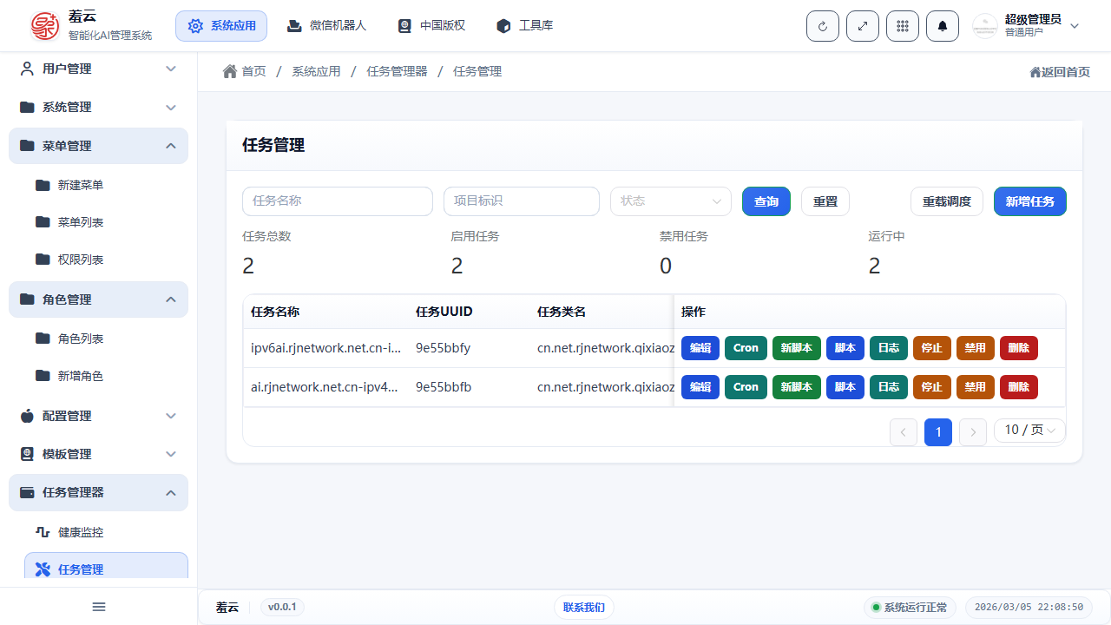Open the 状态 status dropdown filter
Screen dimensions: 1111x625
[670, 201]
